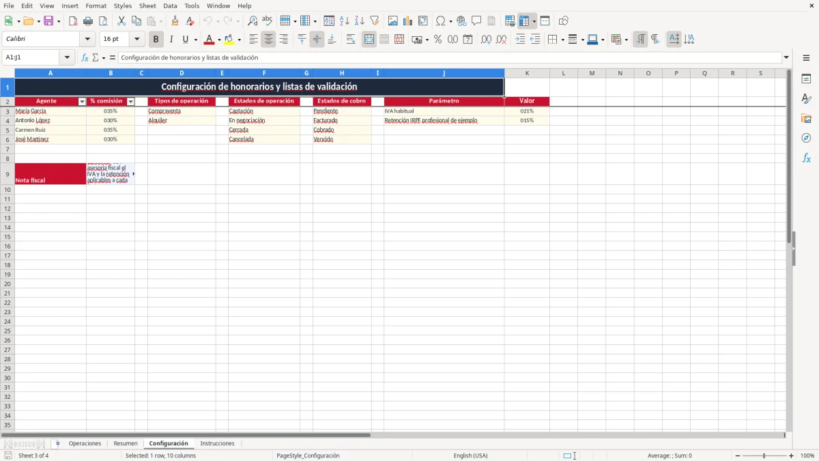Open the Styles menu
819x461 pixels.
(123, 5)
